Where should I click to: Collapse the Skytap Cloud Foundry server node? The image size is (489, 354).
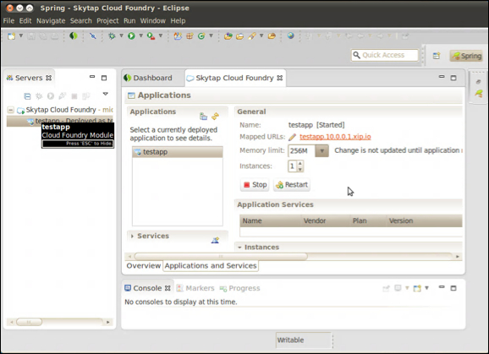11,110
